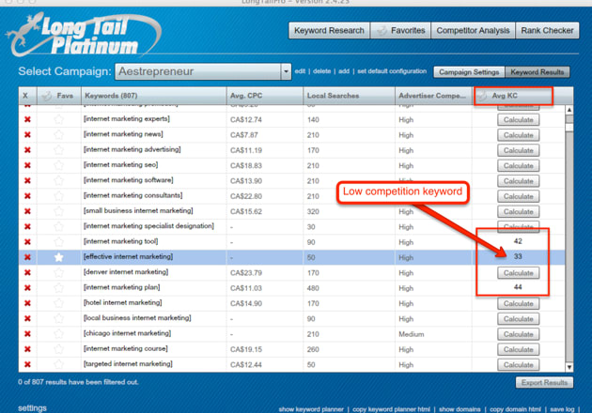Go to the Rank Checker tab
This screenshot has width=592, height=413.
click(547, 31)
